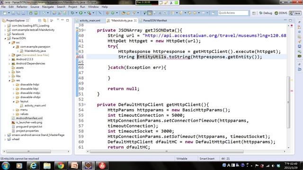The width and height of the screenshot is (303, 170).
Task: Open the New Java Class dropdown arrow
Action: click(x=117, y=13)
